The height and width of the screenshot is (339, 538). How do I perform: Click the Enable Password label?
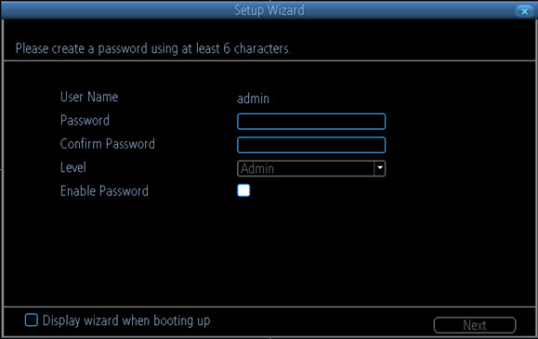tap(104, 190)
